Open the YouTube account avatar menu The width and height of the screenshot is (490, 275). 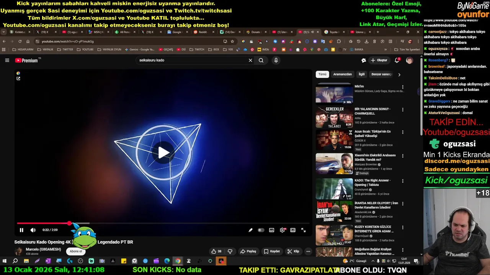[409, 60]
